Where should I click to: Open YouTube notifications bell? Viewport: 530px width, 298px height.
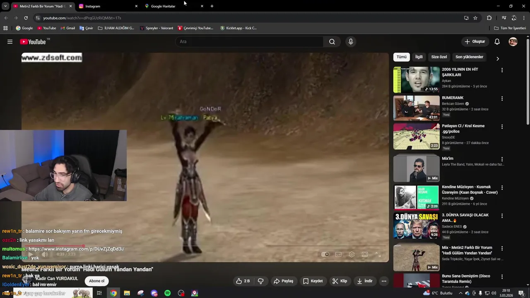pyautogui.click(x=497, y=41)
